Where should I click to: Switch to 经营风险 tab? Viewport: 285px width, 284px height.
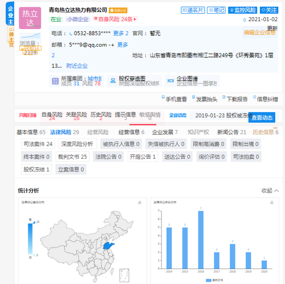click(x=98, y=132)
